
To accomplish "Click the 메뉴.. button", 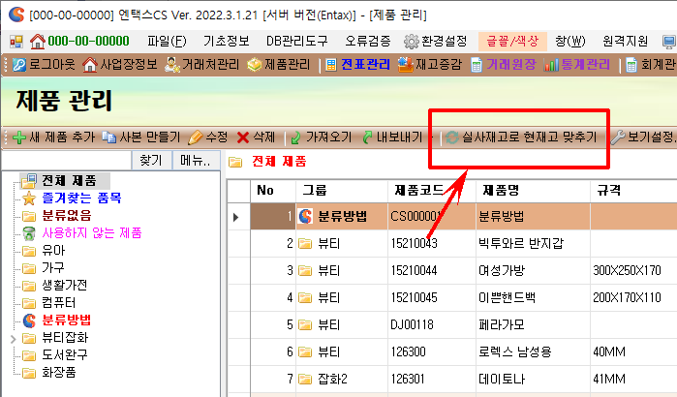I will coord(196,161).
